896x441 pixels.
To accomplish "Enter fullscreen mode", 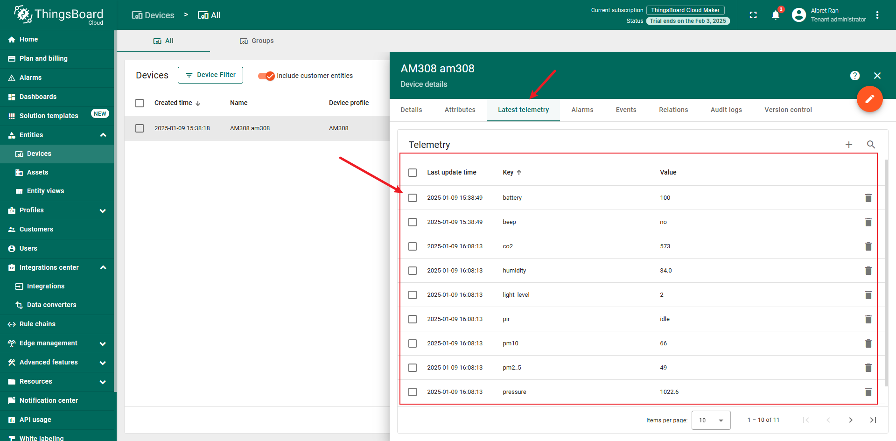I will 753,15.
